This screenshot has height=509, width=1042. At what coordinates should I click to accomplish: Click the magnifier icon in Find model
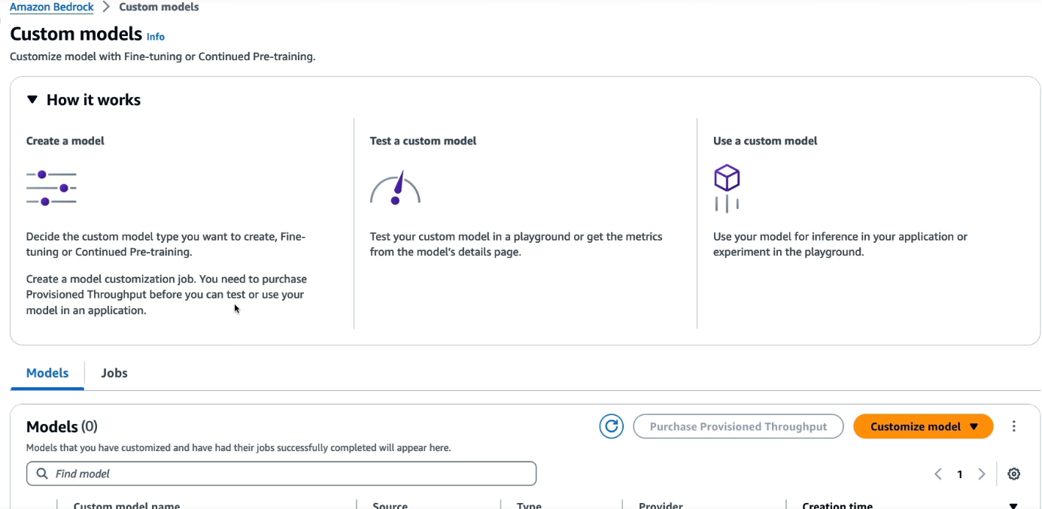click(x=41, y=474)
